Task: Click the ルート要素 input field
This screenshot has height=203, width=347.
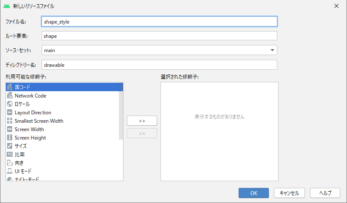Action: coord(159,36)
